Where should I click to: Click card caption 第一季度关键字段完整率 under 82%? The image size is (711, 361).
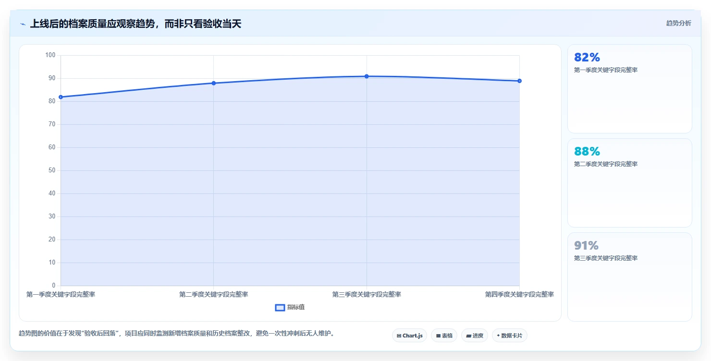[606, 70]
